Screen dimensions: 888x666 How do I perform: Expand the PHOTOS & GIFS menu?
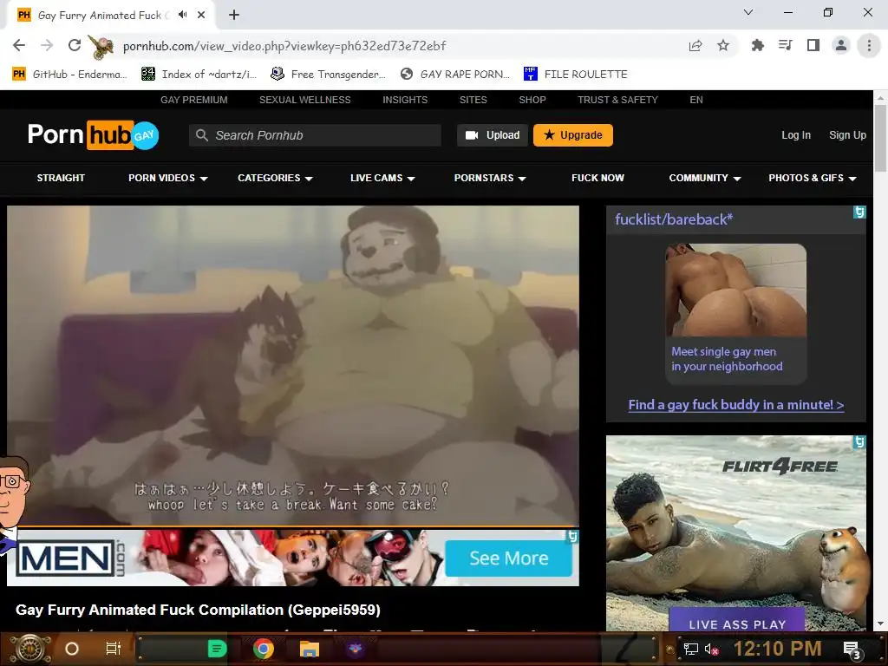click(812, 178)
